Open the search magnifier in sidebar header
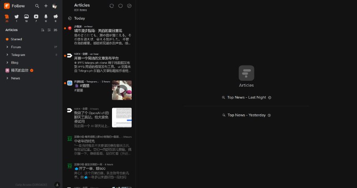The height and width of the screenshot is (188, 357). click(x=37, y=6)
